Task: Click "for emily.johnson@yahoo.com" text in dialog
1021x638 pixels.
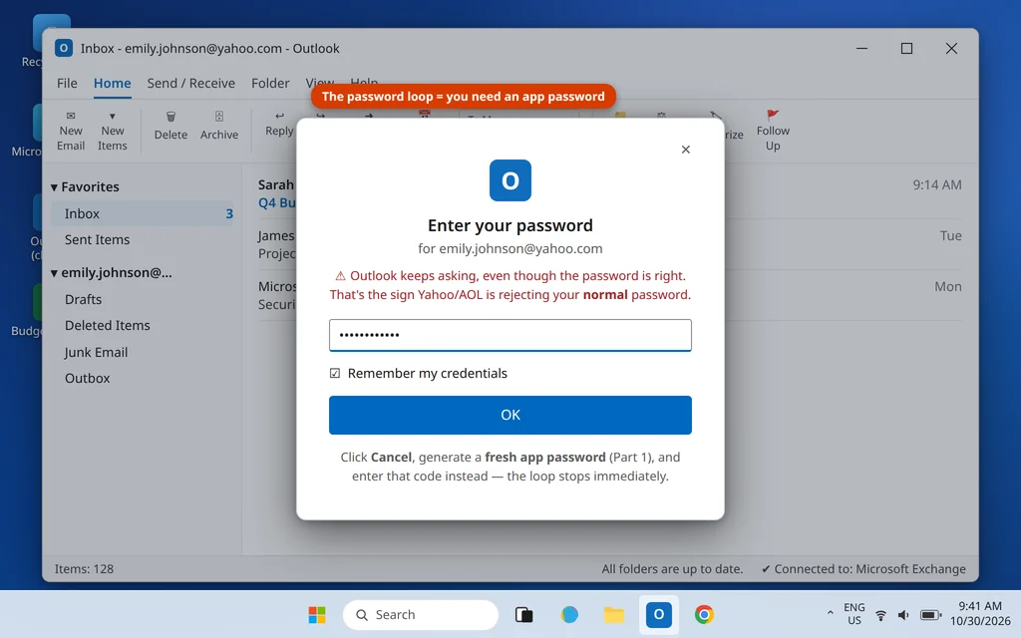Action: tap(510, 248)
